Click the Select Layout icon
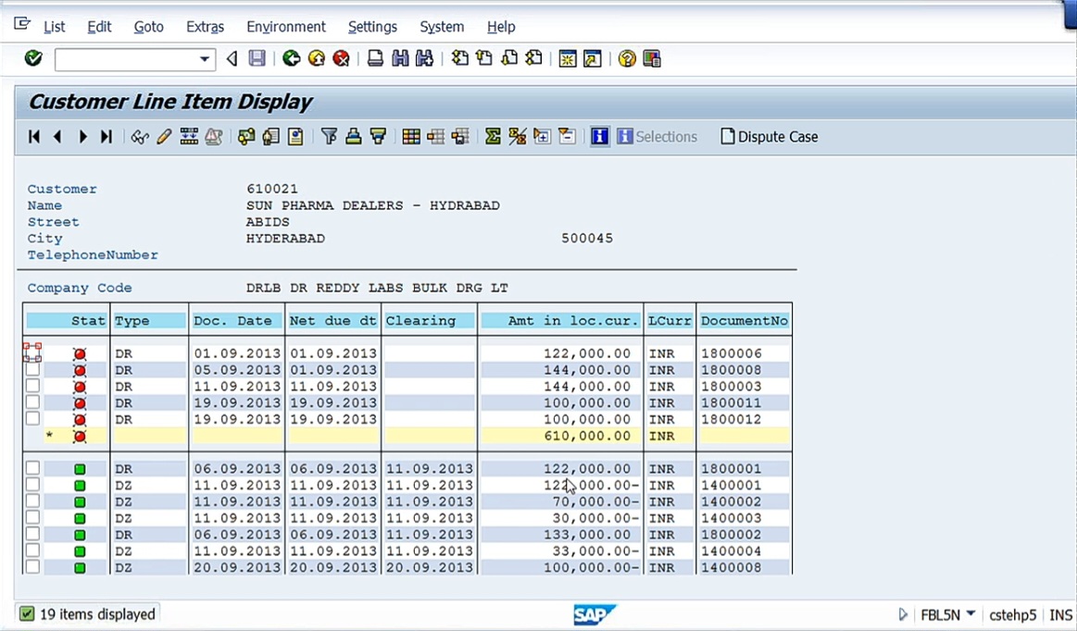 coord(435,137)
